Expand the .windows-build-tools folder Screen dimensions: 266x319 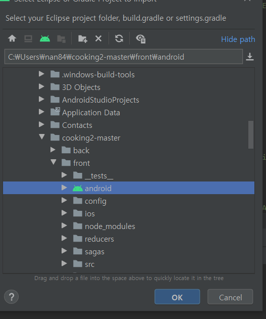pyautogui.click(x=41, y=74)
